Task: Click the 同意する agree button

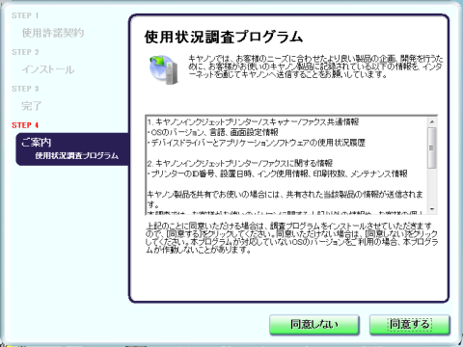Action: click(410, 325)
